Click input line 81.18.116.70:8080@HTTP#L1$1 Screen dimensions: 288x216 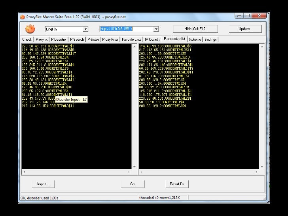[47, 95]
